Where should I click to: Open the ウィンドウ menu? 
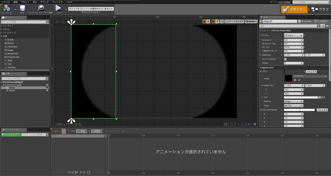pyautogui.click(x=58, y=2)
